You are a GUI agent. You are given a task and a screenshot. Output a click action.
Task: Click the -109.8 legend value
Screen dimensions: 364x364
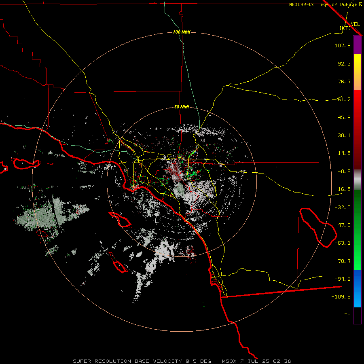(x=341, y=297)
